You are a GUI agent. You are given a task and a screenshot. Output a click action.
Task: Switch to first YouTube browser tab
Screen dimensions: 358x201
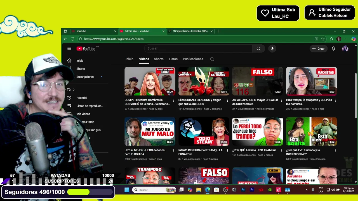tap(94, 31)
